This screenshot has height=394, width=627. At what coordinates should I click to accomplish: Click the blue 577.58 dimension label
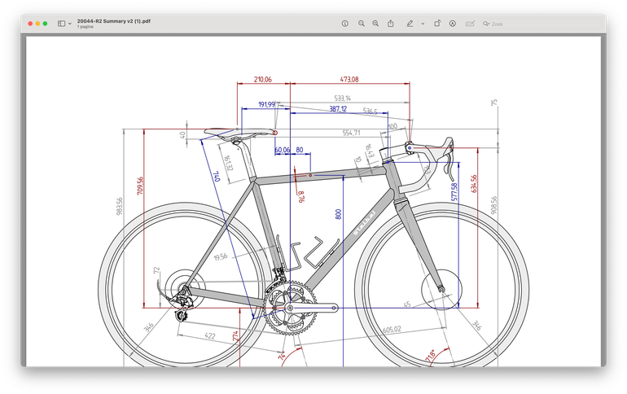(x=454, y=192)
